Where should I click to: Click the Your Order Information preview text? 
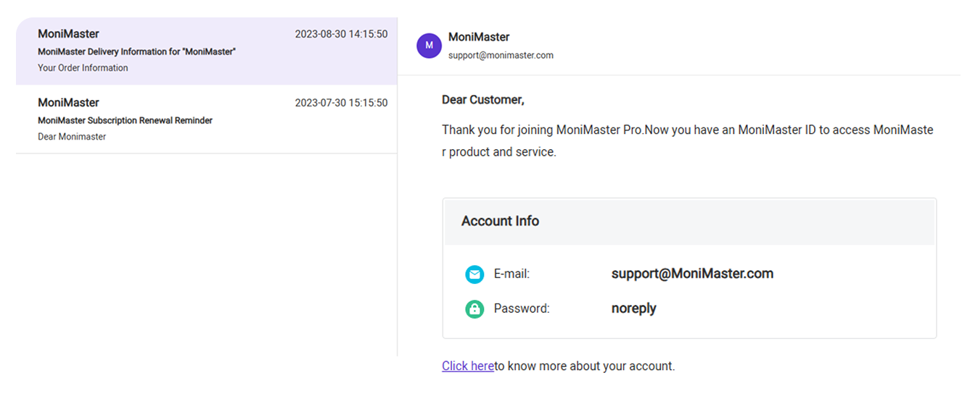pyautogui.click(x=83, y=68)
